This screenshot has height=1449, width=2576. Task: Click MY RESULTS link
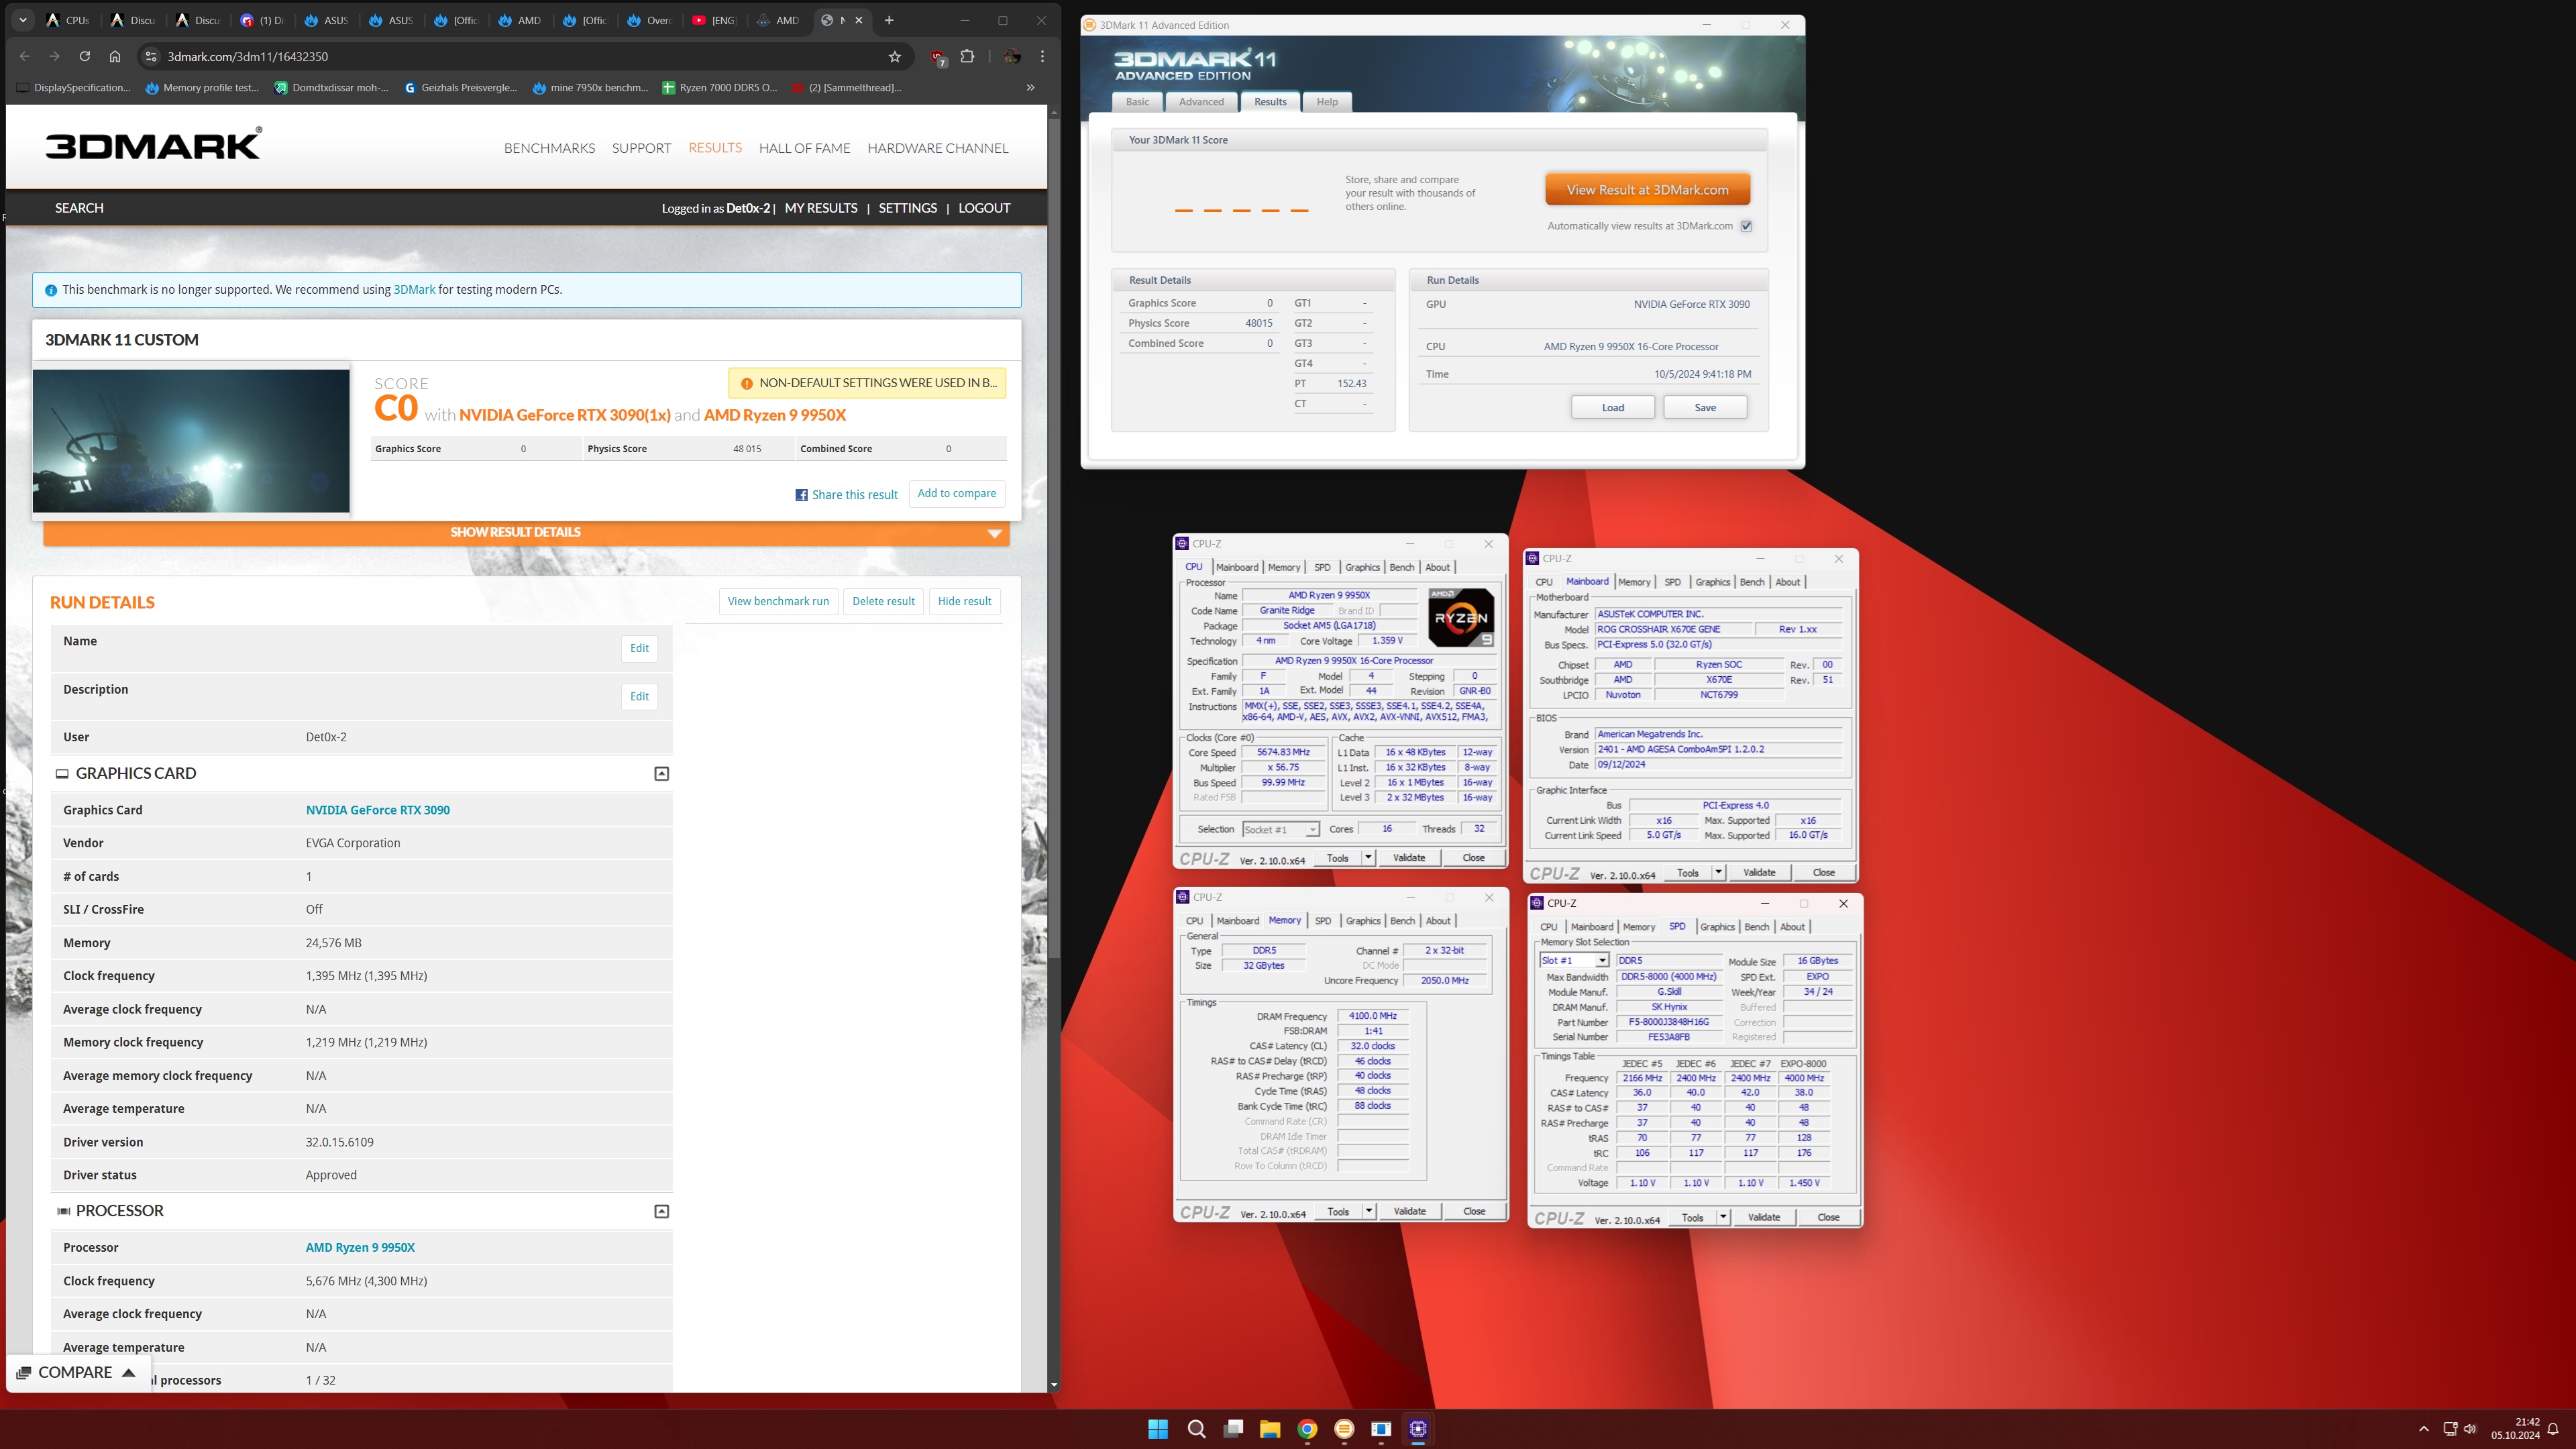(x=821, y=208)
